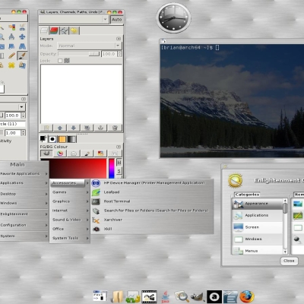Click the Delete layer trash button
The height and width of the screenshot is (304, 304).
tap(115, 128)
